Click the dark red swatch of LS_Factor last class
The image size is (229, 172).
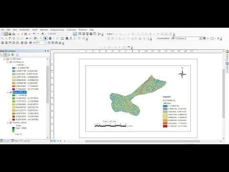(13, 89)
